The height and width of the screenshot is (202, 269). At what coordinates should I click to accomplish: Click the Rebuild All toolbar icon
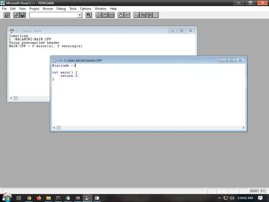pyautogui.click(x=111, y=15)
